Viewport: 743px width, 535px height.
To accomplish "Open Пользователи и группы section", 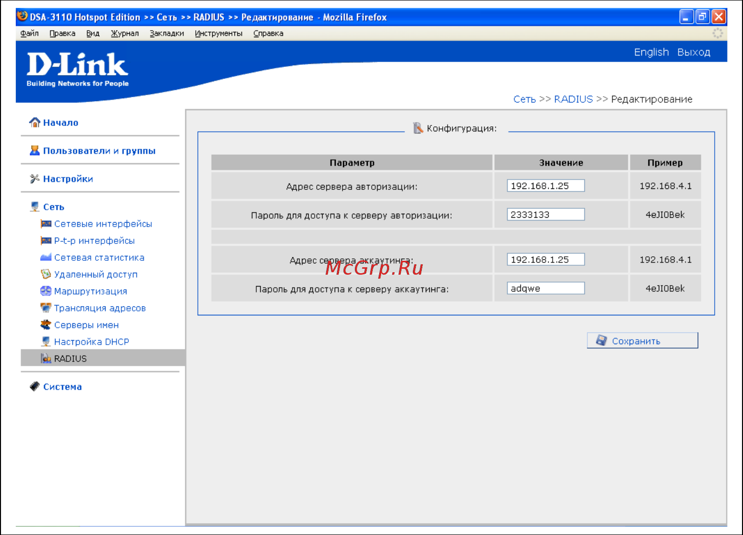I will 99,151.
